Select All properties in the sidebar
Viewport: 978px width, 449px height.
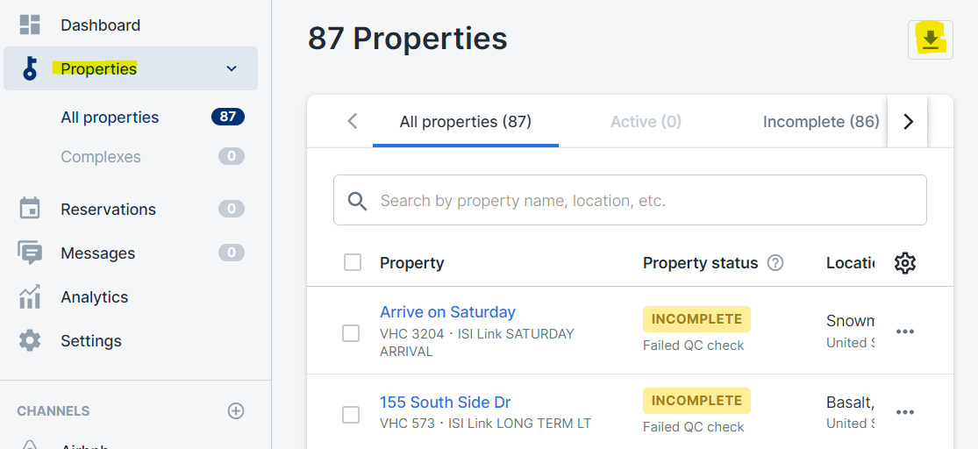click(110, 118)
